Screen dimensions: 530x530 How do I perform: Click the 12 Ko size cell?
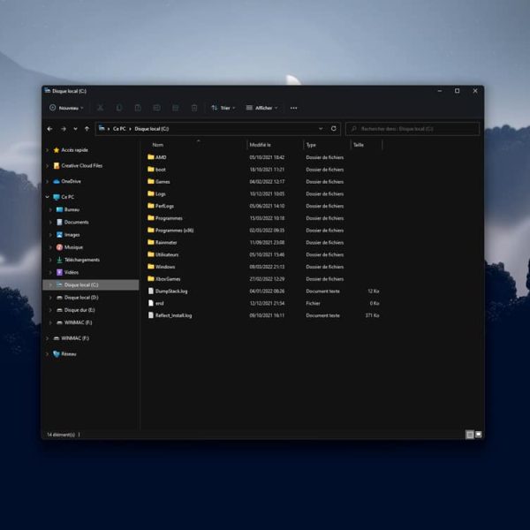[374, 291]
